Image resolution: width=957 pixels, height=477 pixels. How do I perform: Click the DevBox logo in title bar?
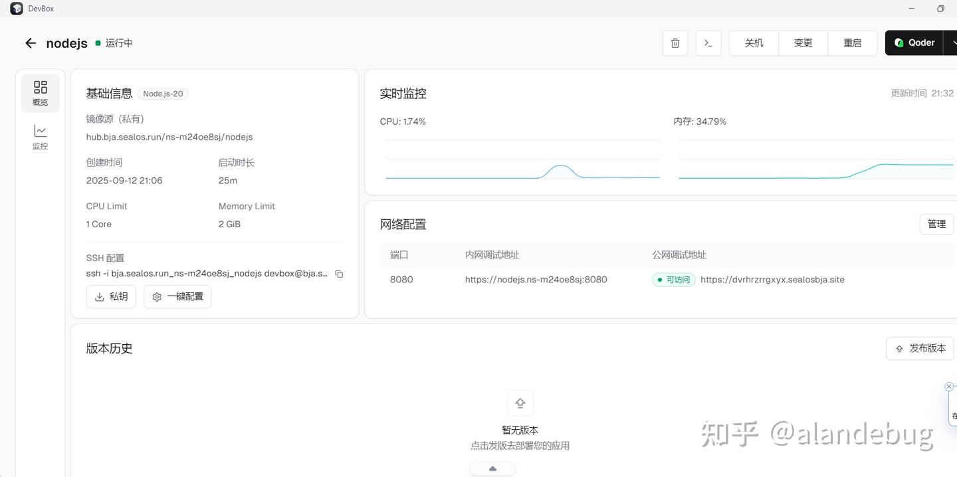[x=16, y=8]
